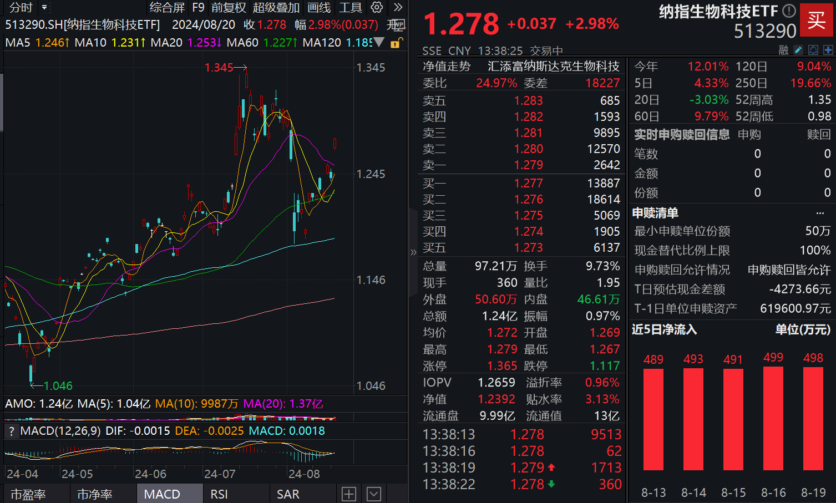Click the 1.345 high price marker on chart
The height and width of the screenshot is (503, 836).
(x=219, y=68)
